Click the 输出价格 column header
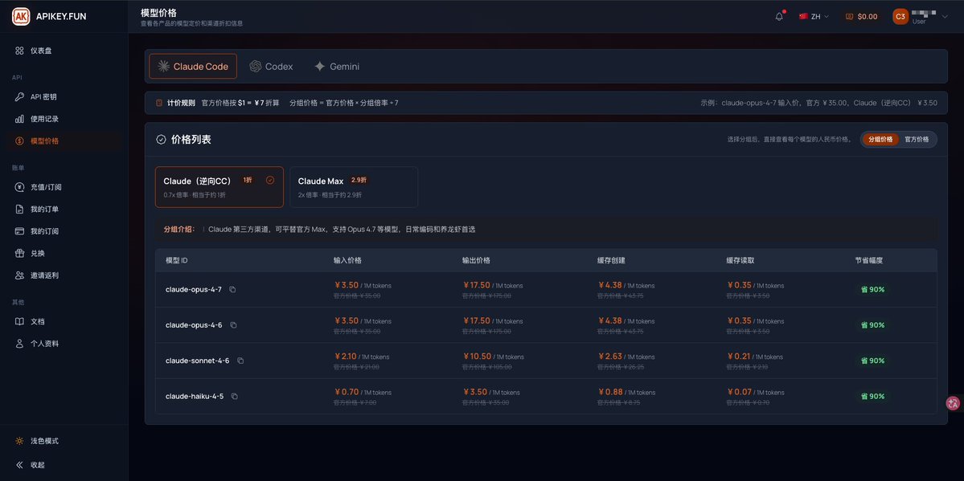Screen dimensions: 964x481 (x=477, y=260)
